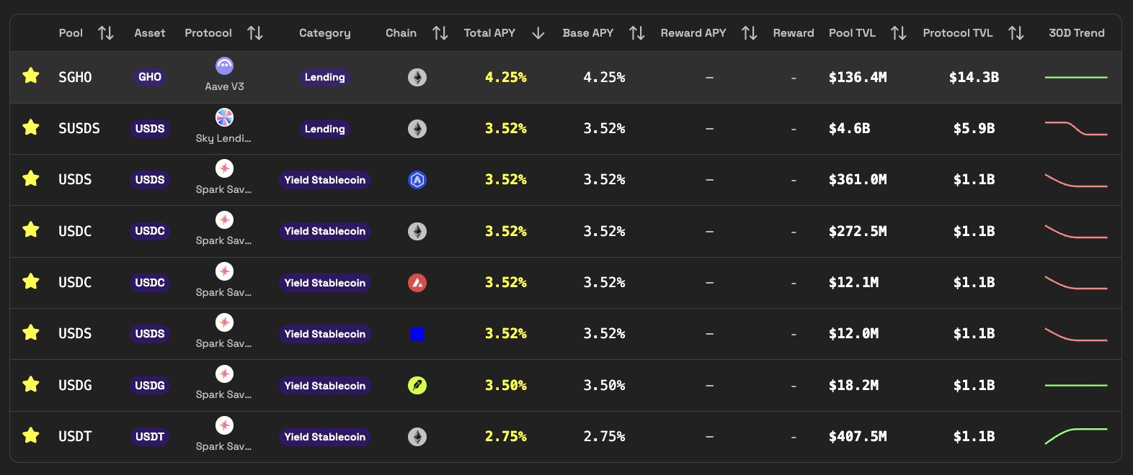Viewport: 1133px width, 475px height.
Task: Sort by Pool TVL column arrows
Action: coord(898,33)
